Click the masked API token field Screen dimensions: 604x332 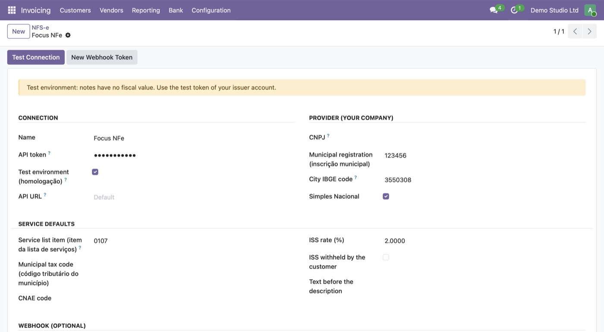pyautogui.click(x=194, y=155)
